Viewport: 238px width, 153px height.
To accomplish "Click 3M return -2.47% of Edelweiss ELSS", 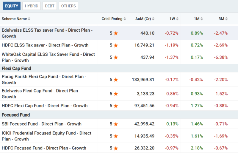I will 221,33.
